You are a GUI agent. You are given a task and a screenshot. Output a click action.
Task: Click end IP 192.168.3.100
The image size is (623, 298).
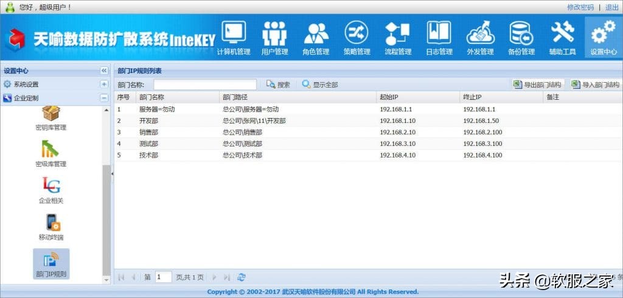coord(482,144)
